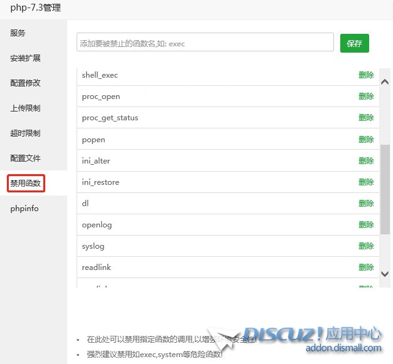Click the function name input field
The image size is (393, 364).
[x=205, y=43]
